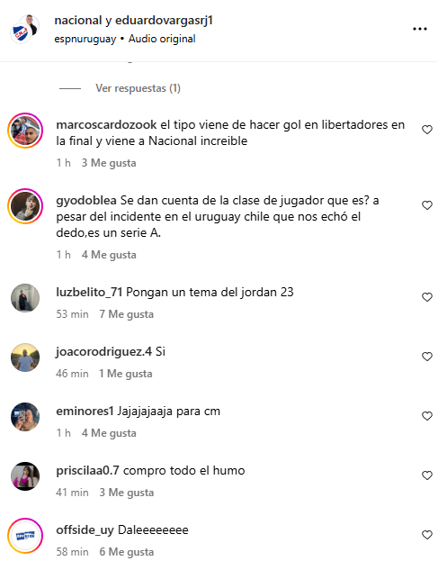Screen dimensions: 438x561
Task: Like offside_uy's Daleeeeeeee comment
Action: pyautogui.click(x=427, y=535)
